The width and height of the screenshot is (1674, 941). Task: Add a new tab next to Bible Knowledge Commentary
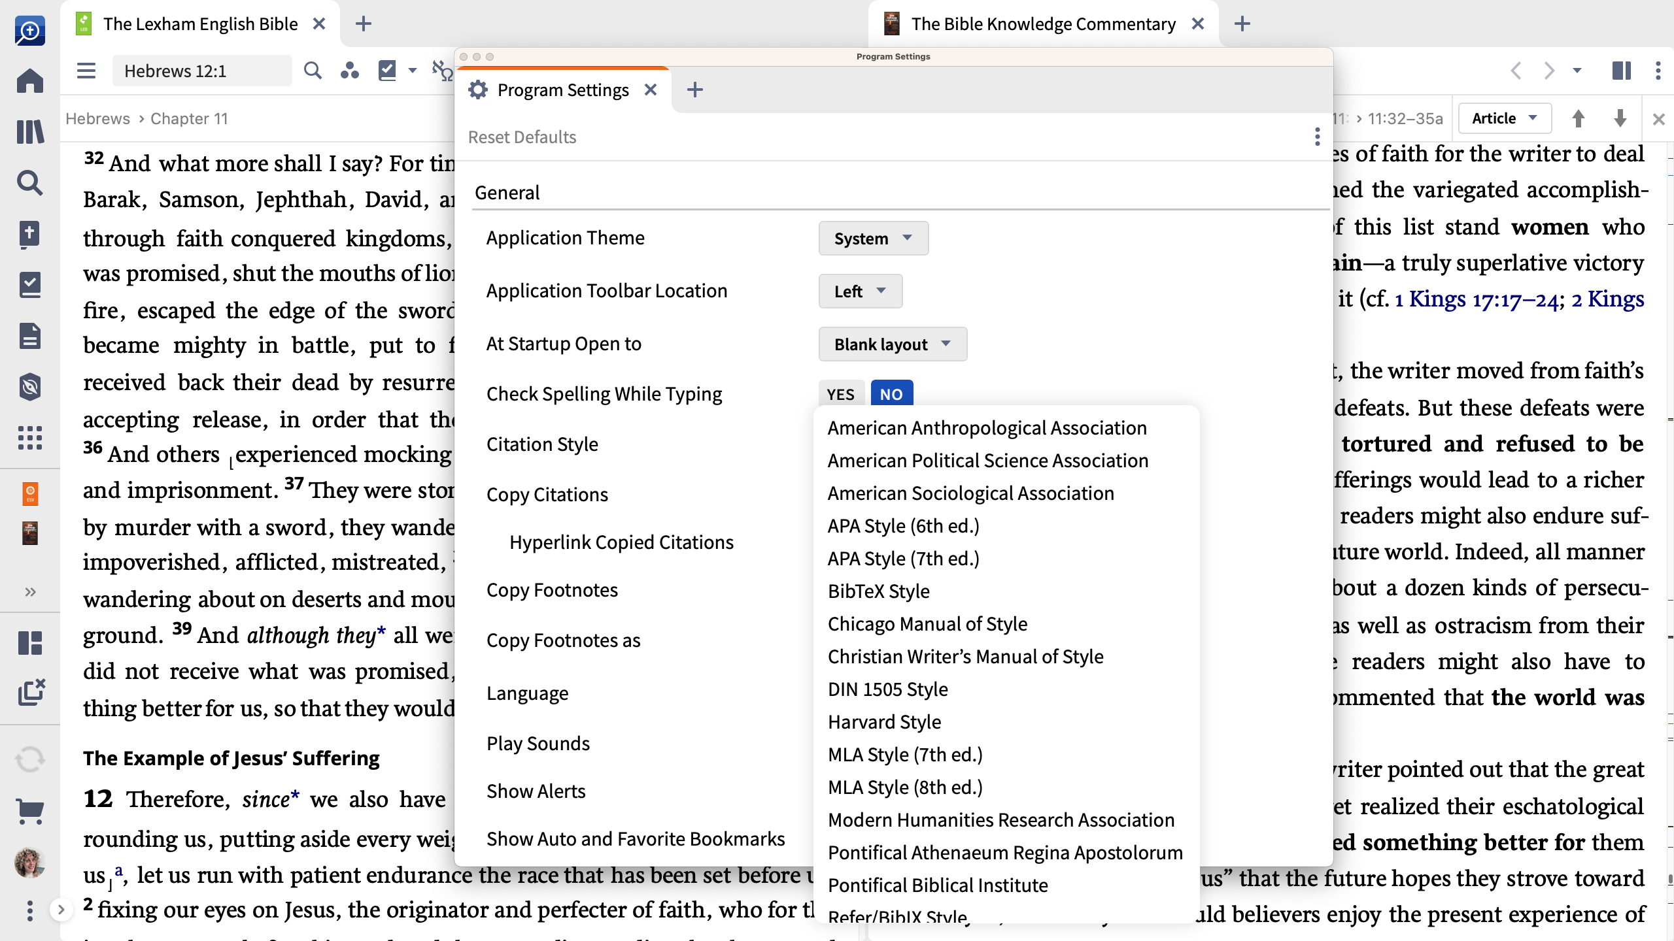tap(1242, 24)
